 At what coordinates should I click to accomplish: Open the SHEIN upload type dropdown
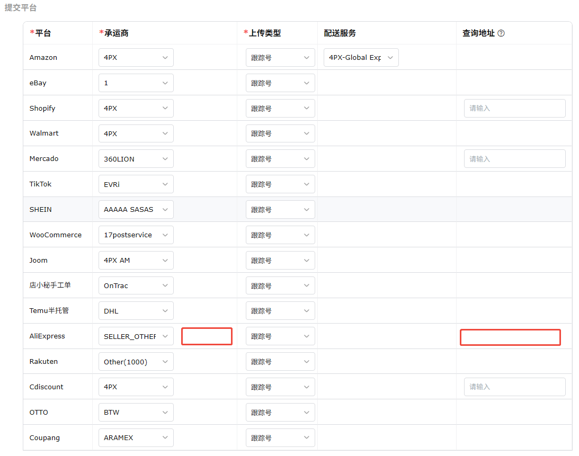(x=280, y=209)
